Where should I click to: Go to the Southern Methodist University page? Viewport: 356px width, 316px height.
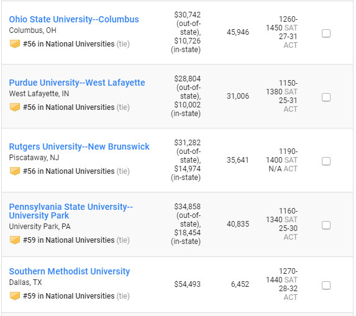[70, 271]
